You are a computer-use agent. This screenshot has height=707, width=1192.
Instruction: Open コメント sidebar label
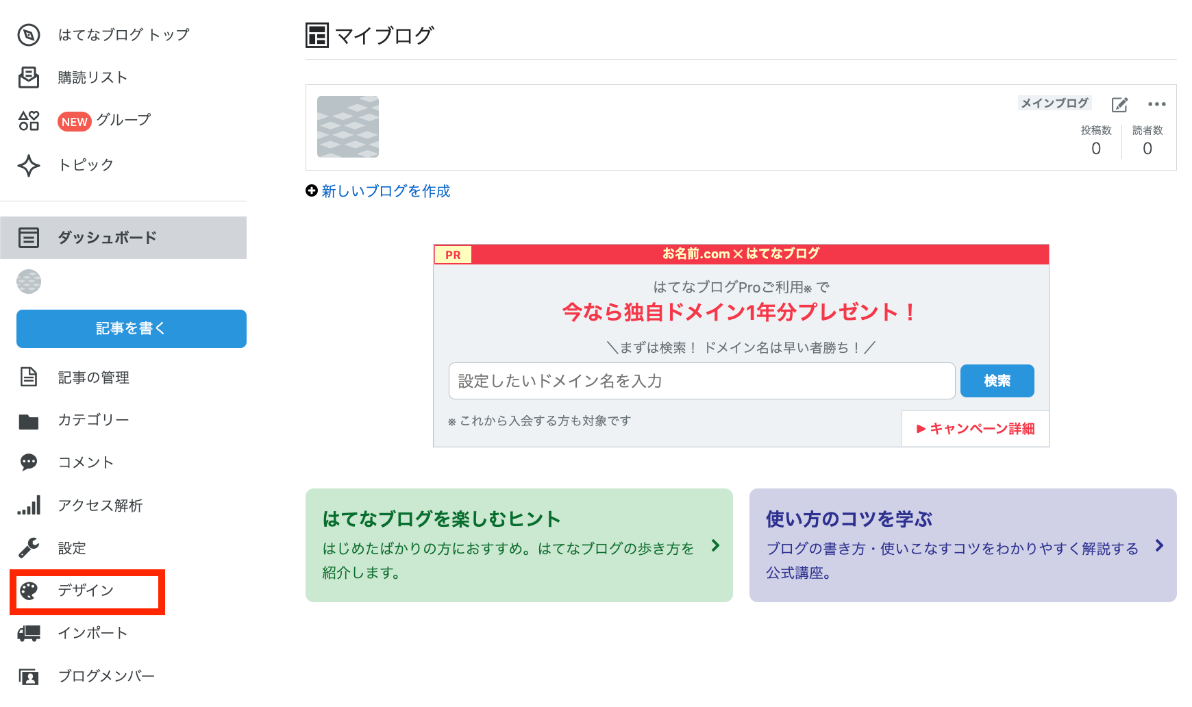click(x=86, y=462)
